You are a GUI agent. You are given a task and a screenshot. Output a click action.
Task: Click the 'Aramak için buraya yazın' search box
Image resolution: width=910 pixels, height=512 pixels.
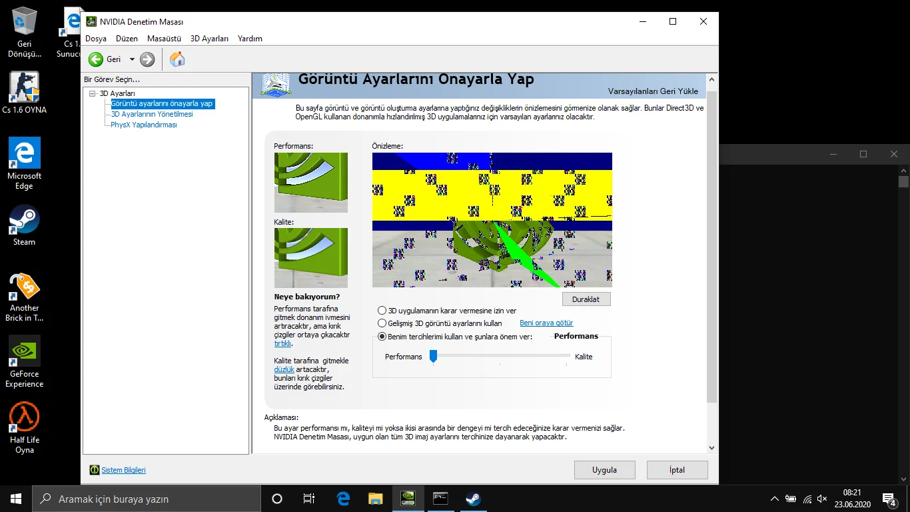(x=147, y=499)
